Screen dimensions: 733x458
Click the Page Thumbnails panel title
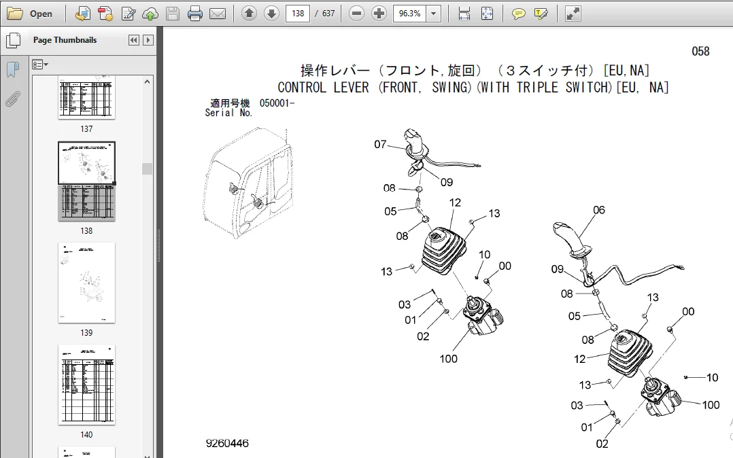(65, 40)
